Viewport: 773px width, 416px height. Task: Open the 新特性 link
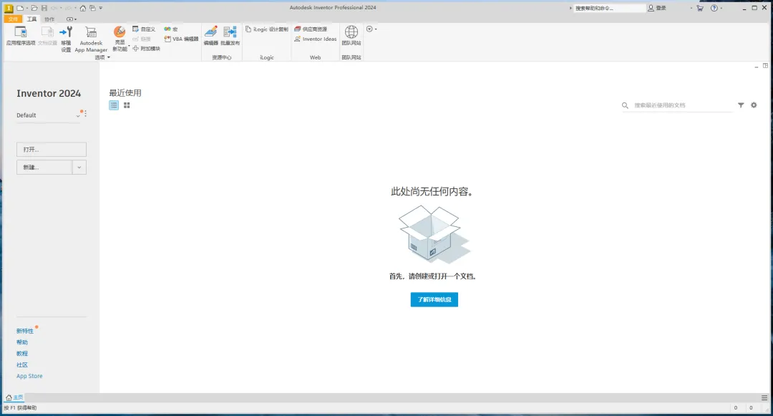[x=25, y=332]
